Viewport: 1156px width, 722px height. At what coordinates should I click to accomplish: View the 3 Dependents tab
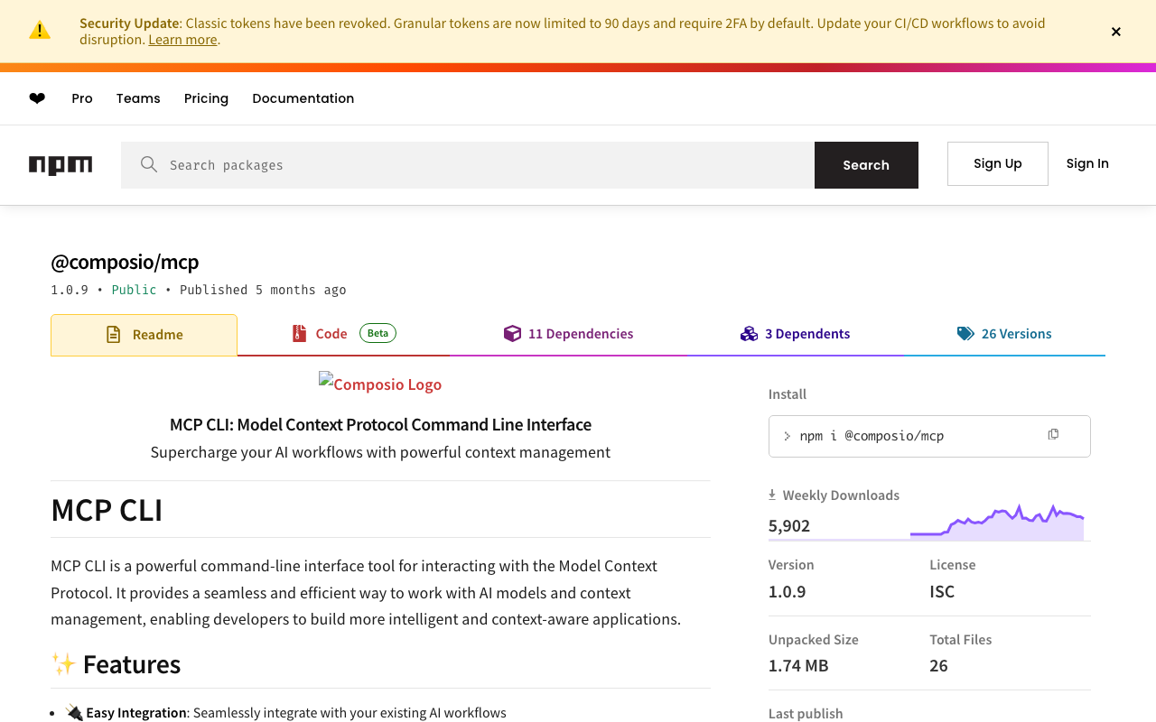tap(796, 334)
